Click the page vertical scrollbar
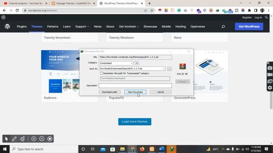This screenshot has height=153, width=273. point(271,100)
